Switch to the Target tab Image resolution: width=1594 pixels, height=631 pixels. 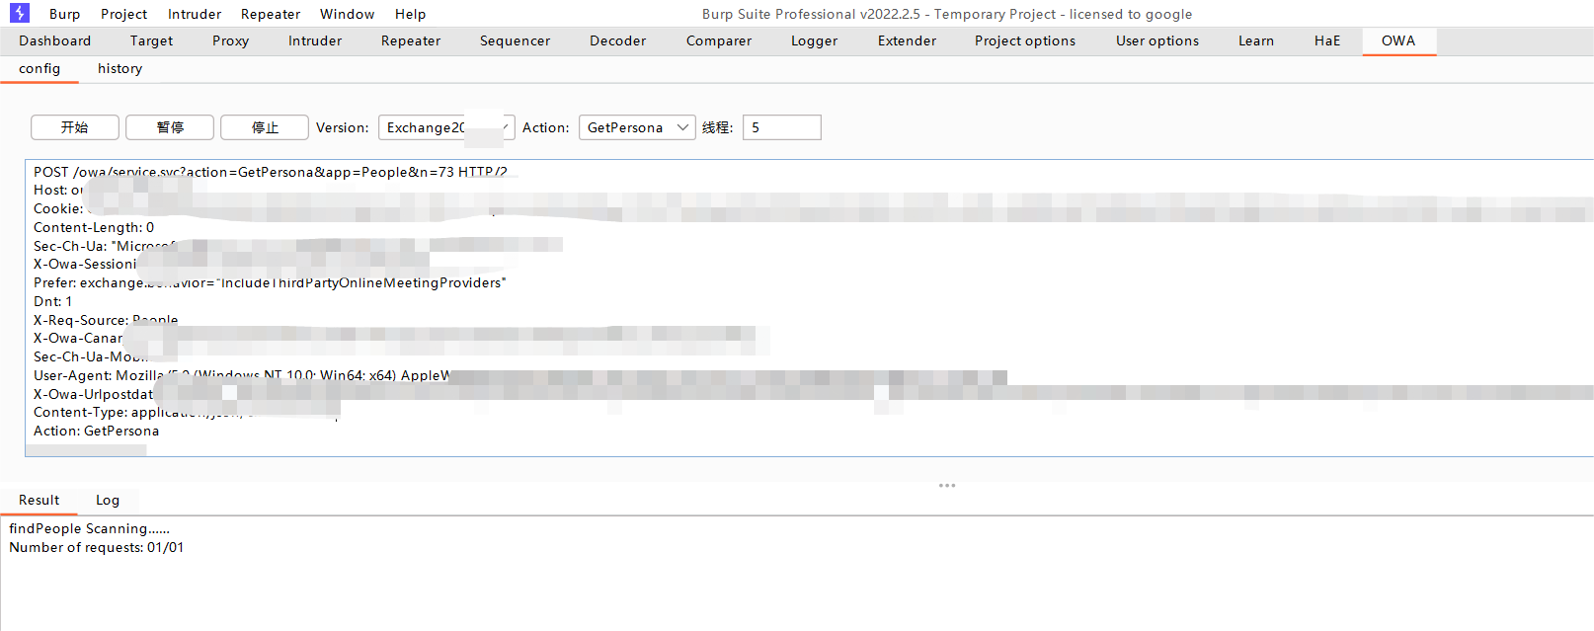click(x=151, y=40)
